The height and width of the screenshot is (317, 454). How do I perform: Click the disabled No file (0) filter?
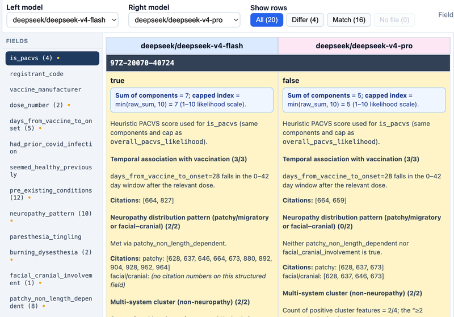coord(394,20)
